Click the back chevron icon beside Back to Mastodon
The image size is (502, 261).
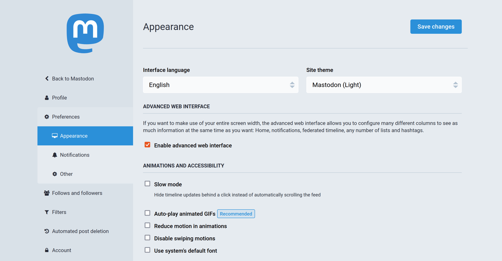(47, 78)
